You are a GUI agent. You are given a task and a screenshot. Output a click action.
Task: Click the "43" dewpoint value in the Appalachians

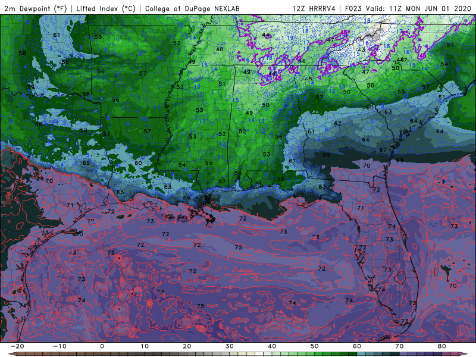(361, 49)
